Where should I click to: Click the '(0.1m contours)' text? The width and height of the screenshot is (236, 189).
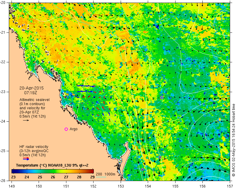coord(32,104)
